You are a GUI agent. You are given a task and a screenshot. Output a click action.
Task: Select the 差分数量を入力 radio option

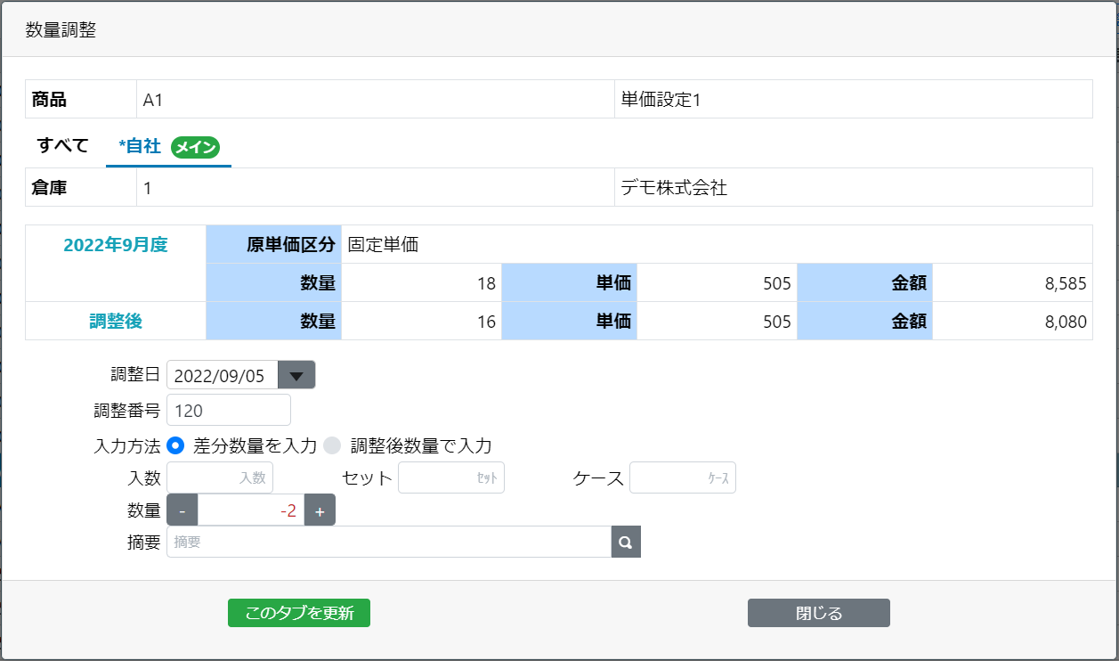click(175, 445)
